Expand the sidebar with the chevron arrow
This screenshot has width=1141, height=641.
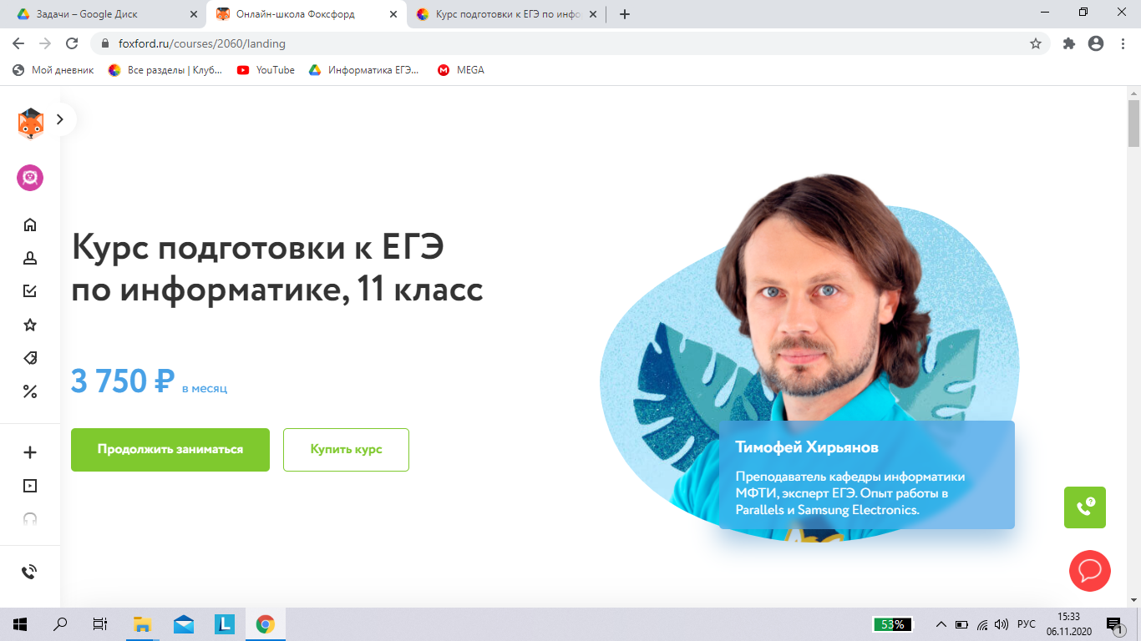coord(59,119)
